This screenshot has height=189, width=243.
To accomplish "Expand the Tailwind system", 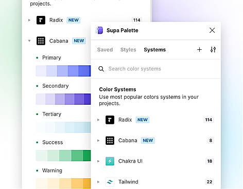I will point(98,182).
